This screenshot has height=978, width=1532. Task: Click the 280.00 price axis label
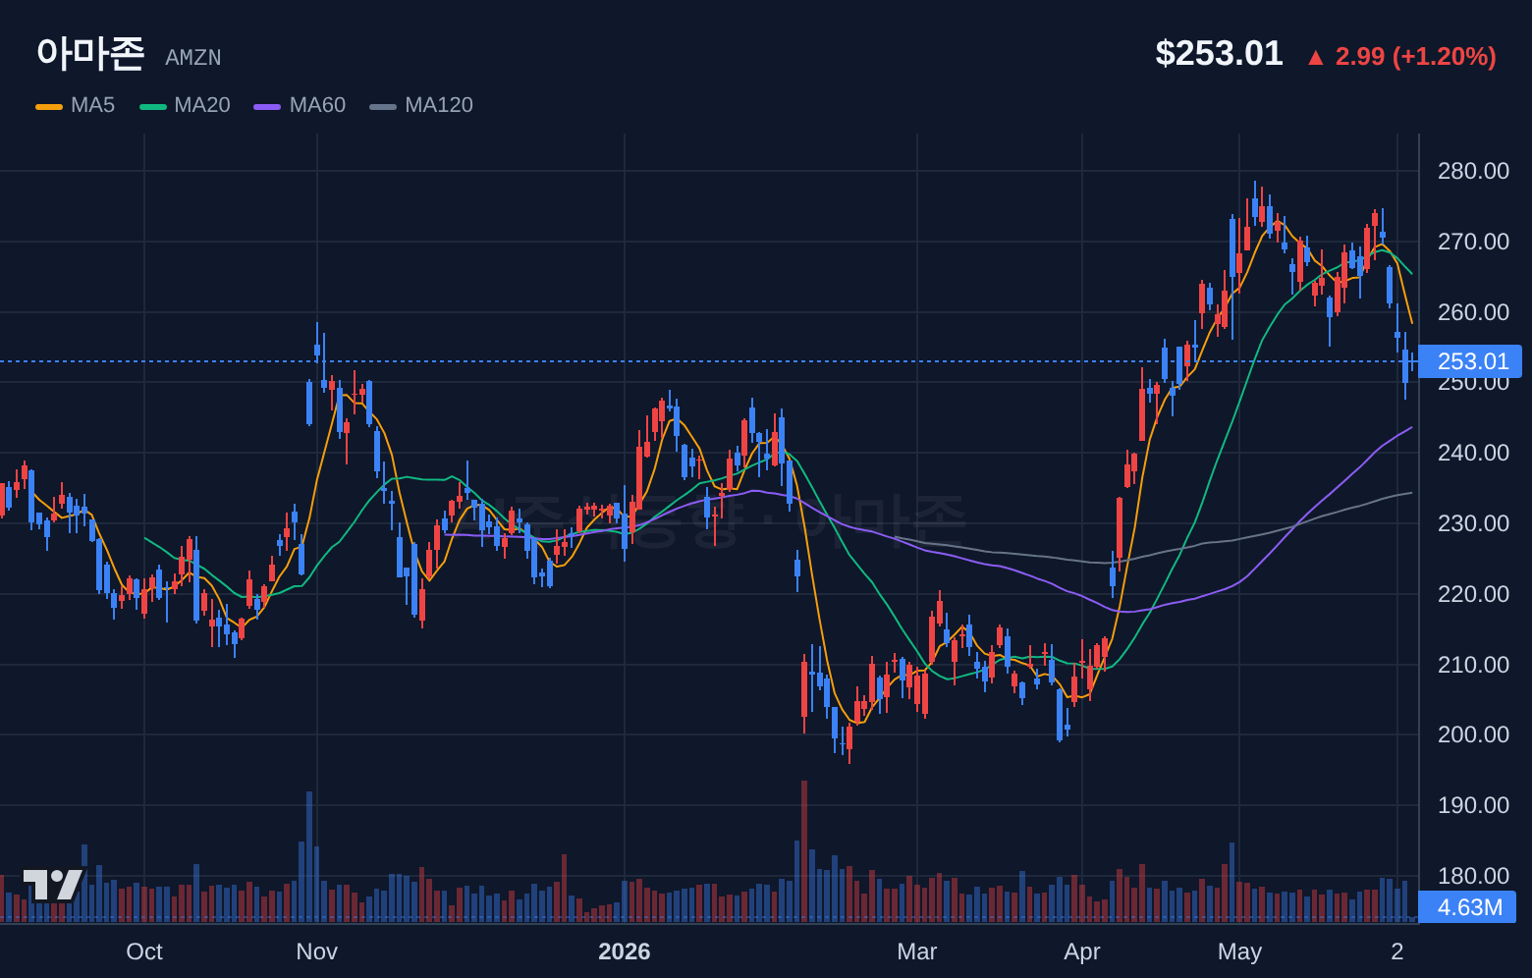1473,171
